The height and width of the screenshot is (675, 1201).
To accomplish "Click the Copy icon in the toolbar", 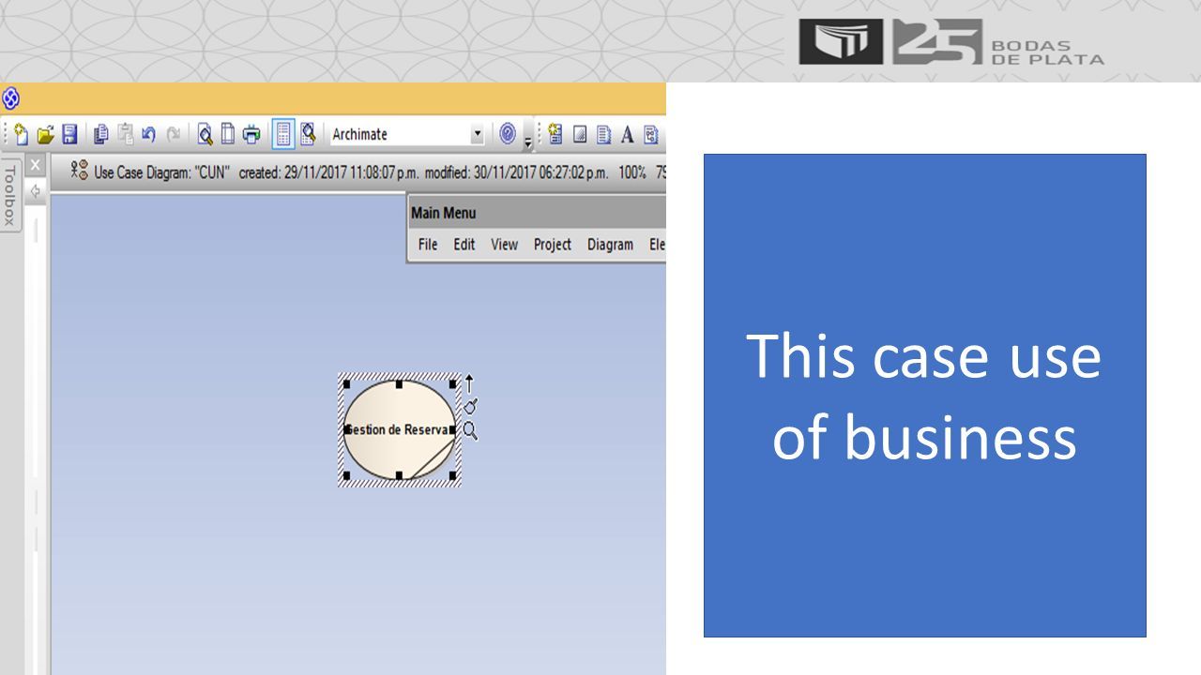I will pyautogui.click(x=100, y=134).
